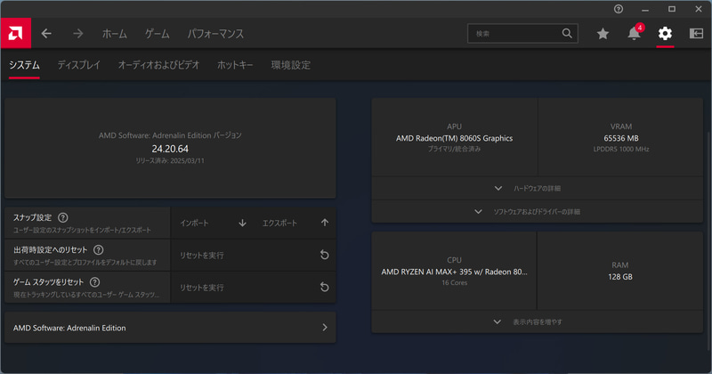Open AMD Software: Adrenalin Edition row chevron
This screenshot has width=712, height=374.
tap(325, 327)
